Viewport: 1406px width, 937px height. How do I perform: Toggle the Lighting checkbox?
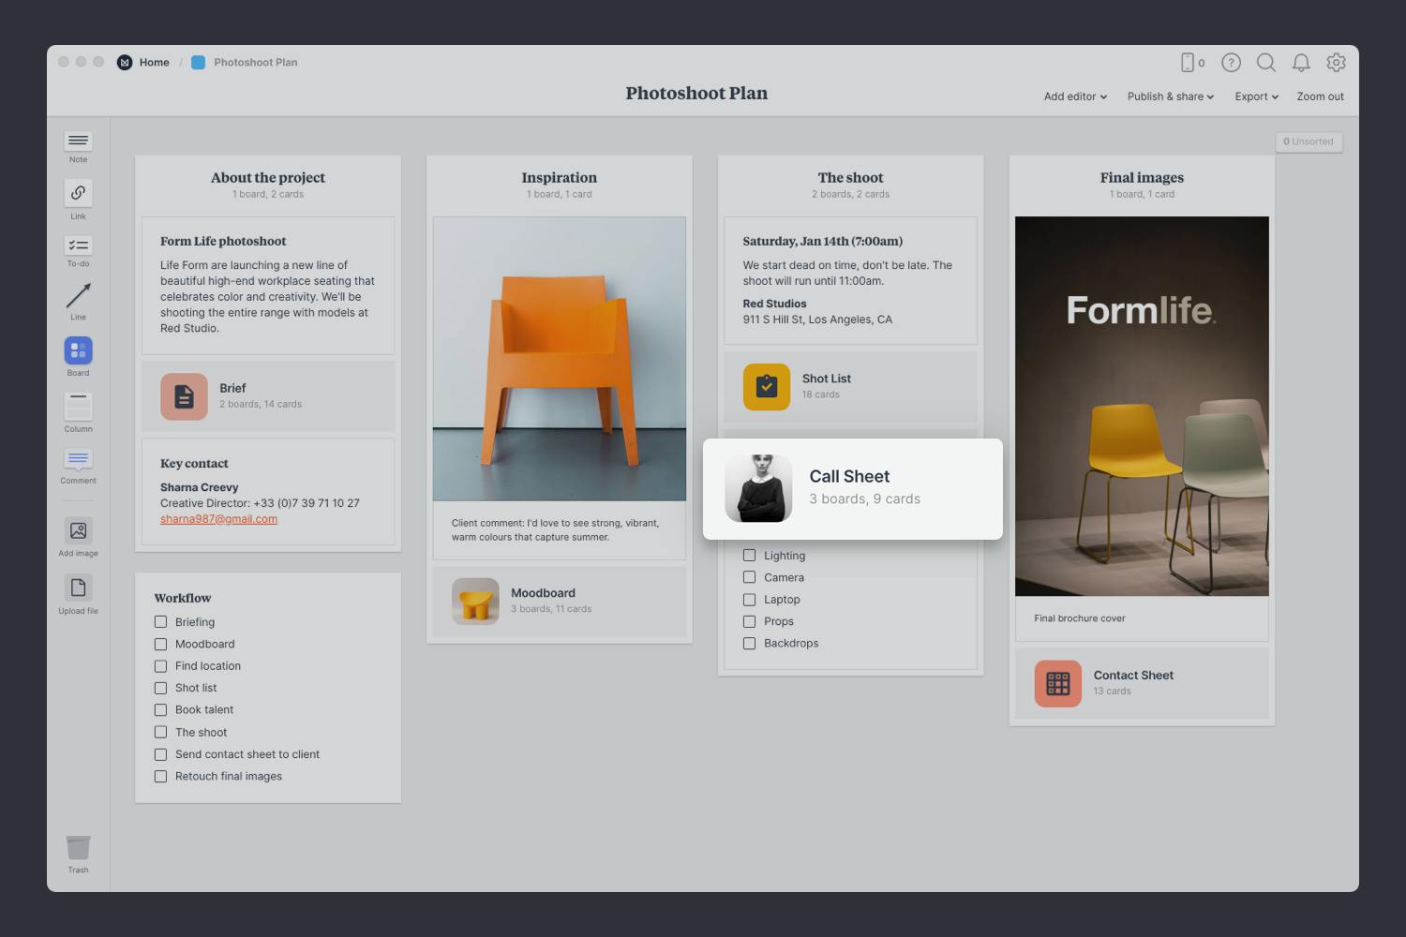pyautogui.click(x=749, y=556)
